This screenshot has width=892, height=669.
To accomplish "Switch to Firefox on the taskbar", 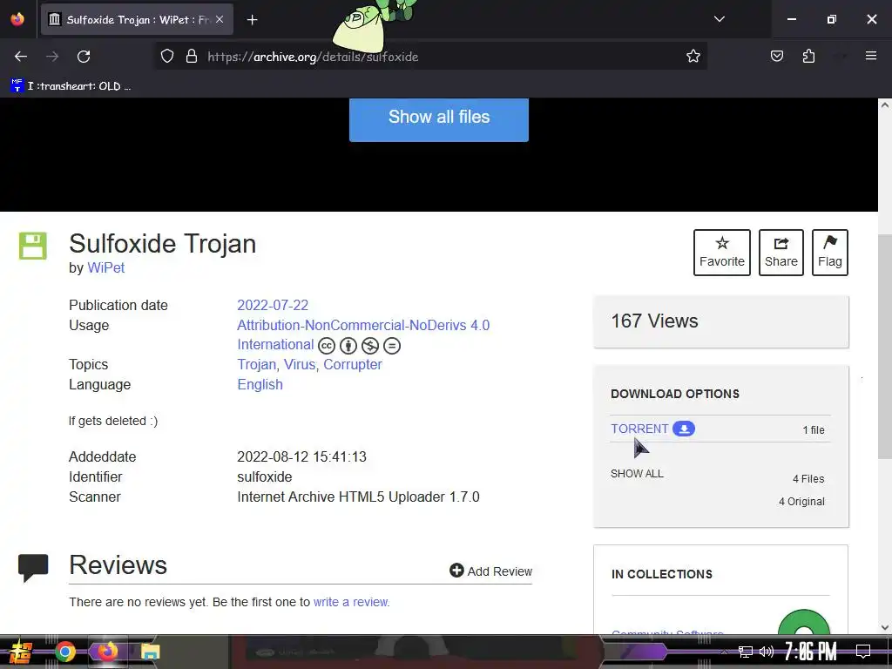I will point(107,652).
